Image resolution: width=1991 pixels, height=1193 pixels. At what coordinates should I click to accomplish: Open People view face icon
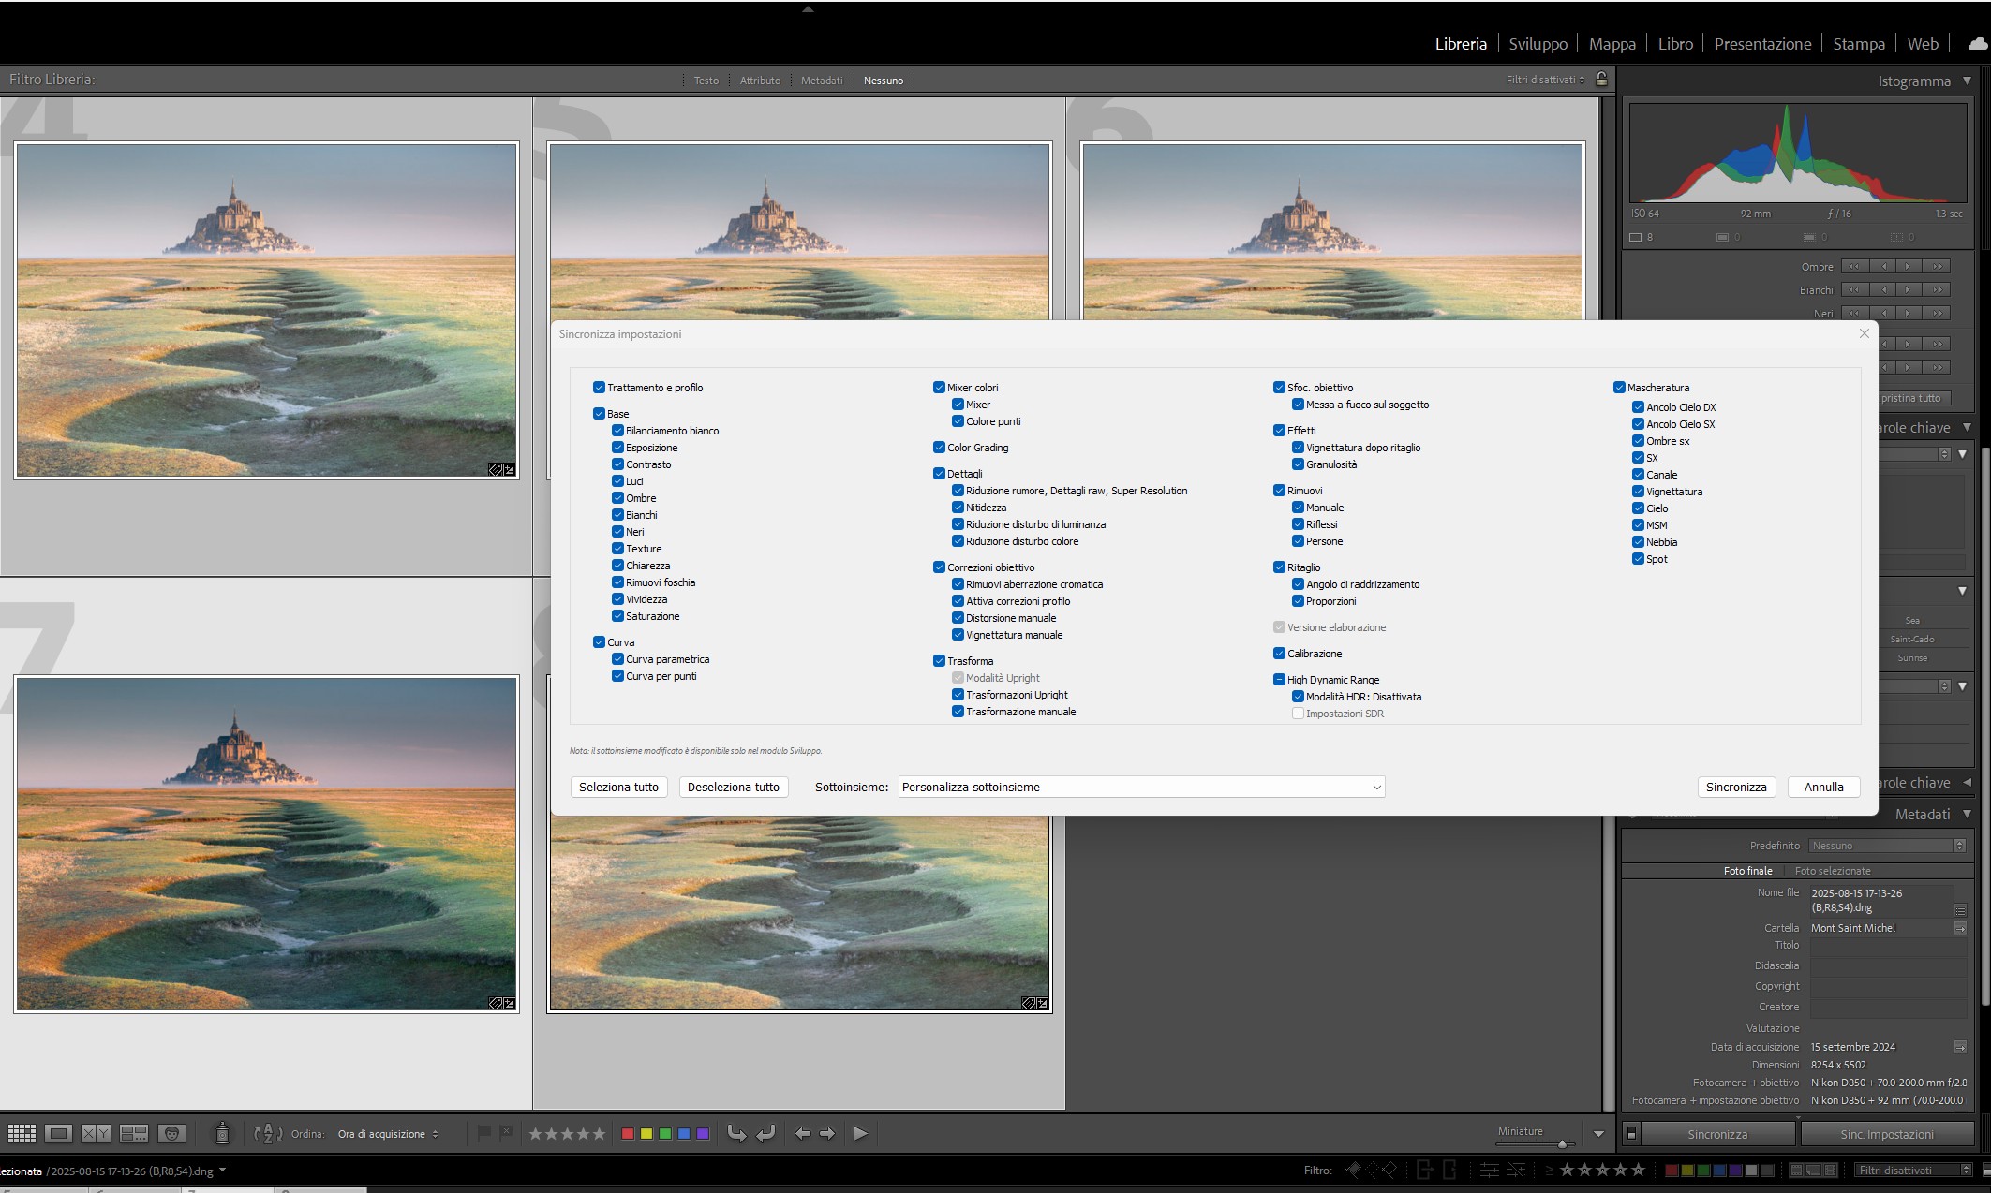click(171, 1134)
